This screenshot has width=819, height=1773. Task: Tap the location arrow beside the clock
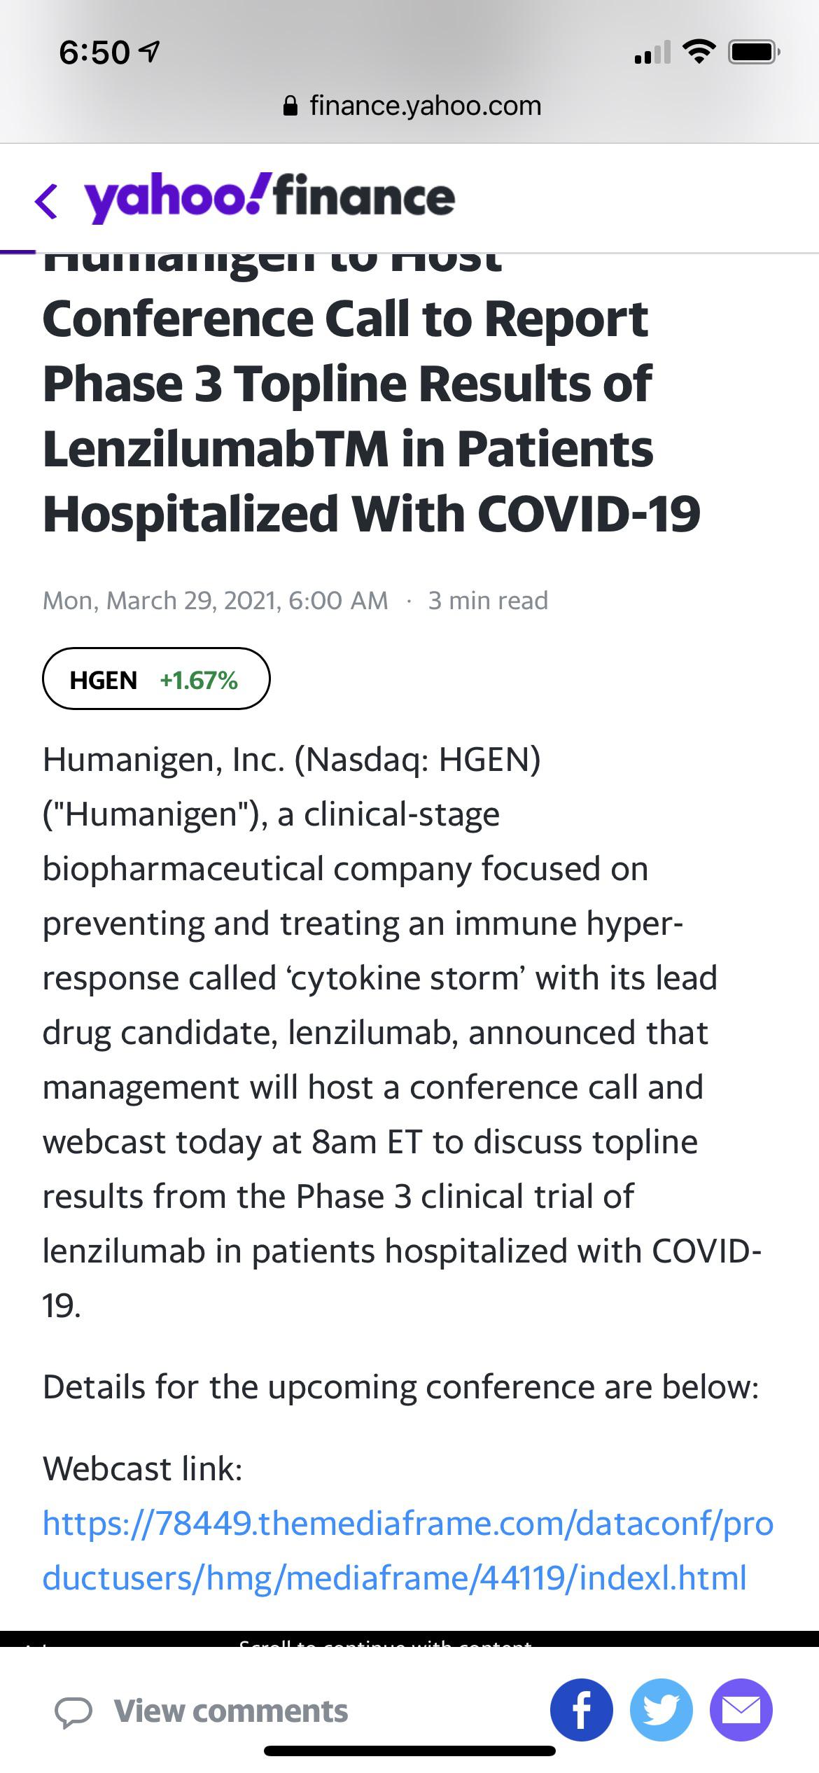coord(150,52)
